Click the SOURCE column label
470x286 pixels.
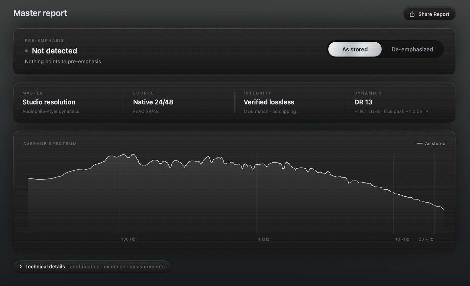click(143, 93)
